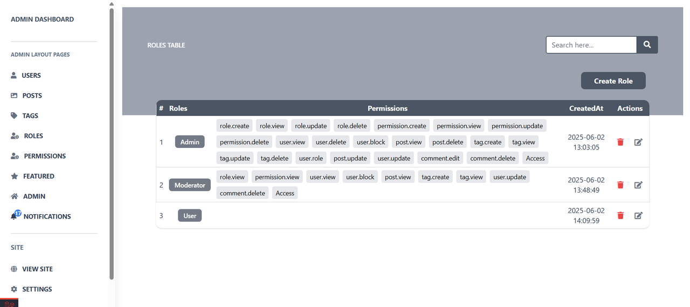Image resolution: width=690 pixels, height=307 pixels.
Task: Click the Actions column header
Action: pos(630,108)
